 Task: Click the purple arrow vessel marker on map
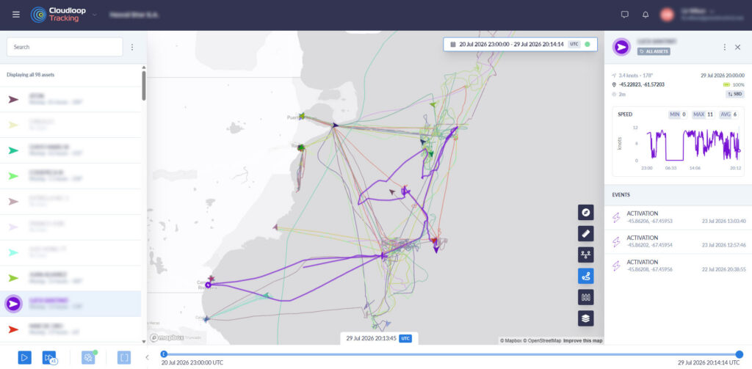pyautogui.click(x=436, y=249)
